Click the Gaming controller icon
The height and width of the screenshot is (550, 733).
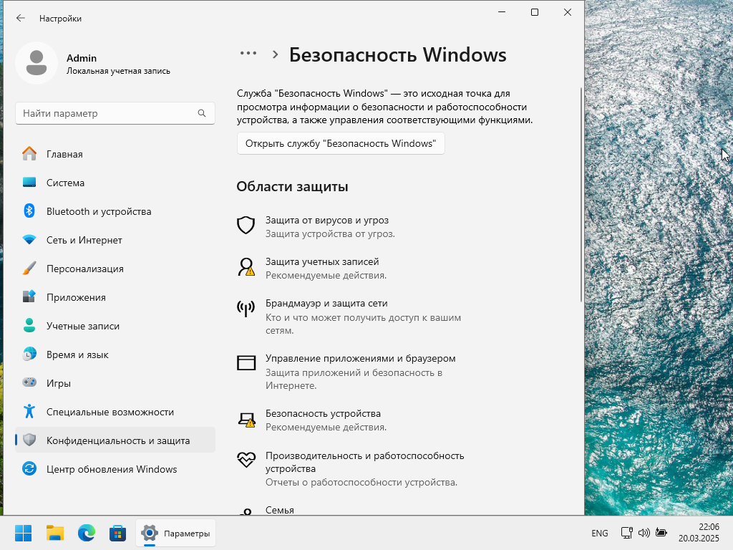pos(29,382)
